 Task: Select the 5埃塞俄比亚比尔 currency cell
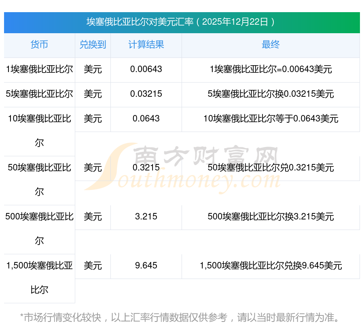pyautogui.click(x=39, y=94)
